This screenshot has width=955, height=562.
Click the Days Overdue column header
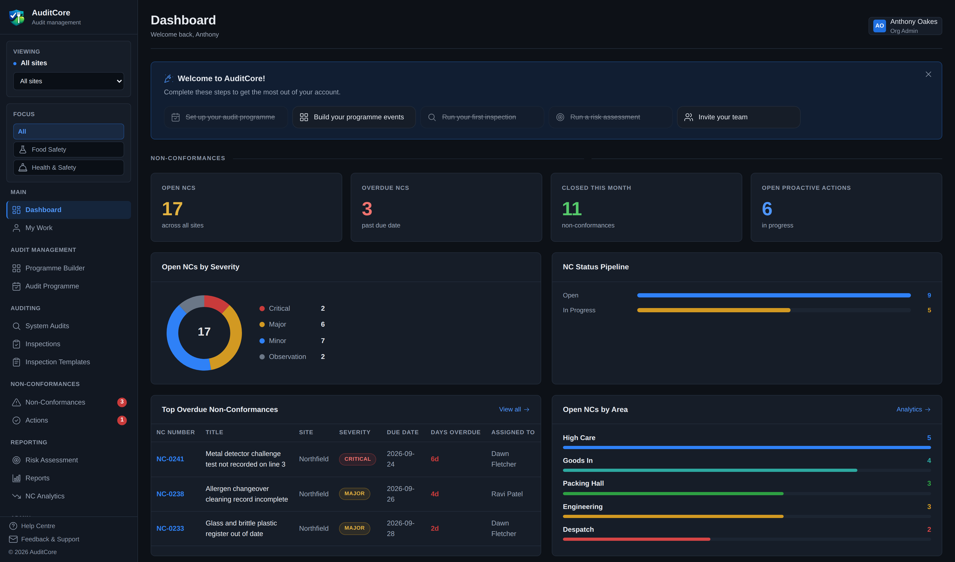(456, 432)
